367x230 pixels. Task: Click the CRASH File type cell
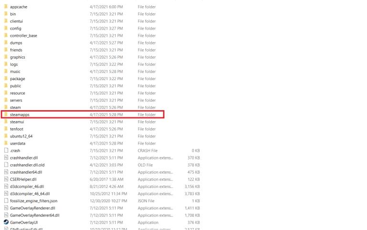pos(148,150)
